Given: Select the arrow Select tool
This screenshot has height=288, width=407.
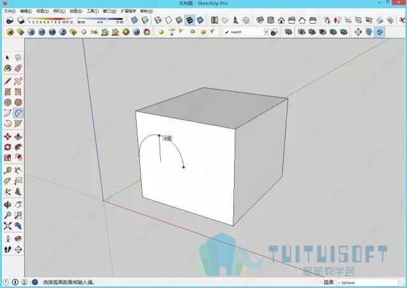Looking at the screenshot, I should (7, 57).
